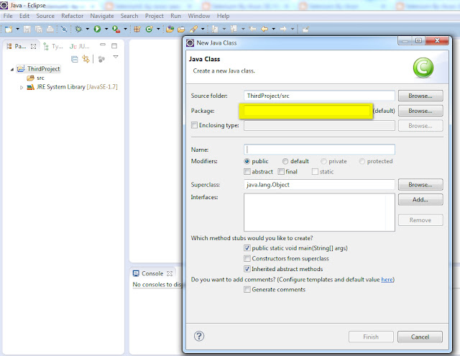Viewport: 460px width, 356px height.
Task: Click the Save All toolbar icon
Action: [38, 29]
